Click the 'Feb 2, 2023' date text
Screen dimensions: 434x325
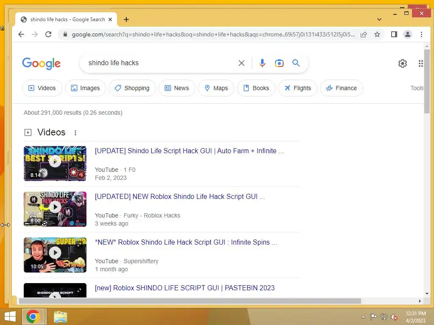(x=111, y=178)
